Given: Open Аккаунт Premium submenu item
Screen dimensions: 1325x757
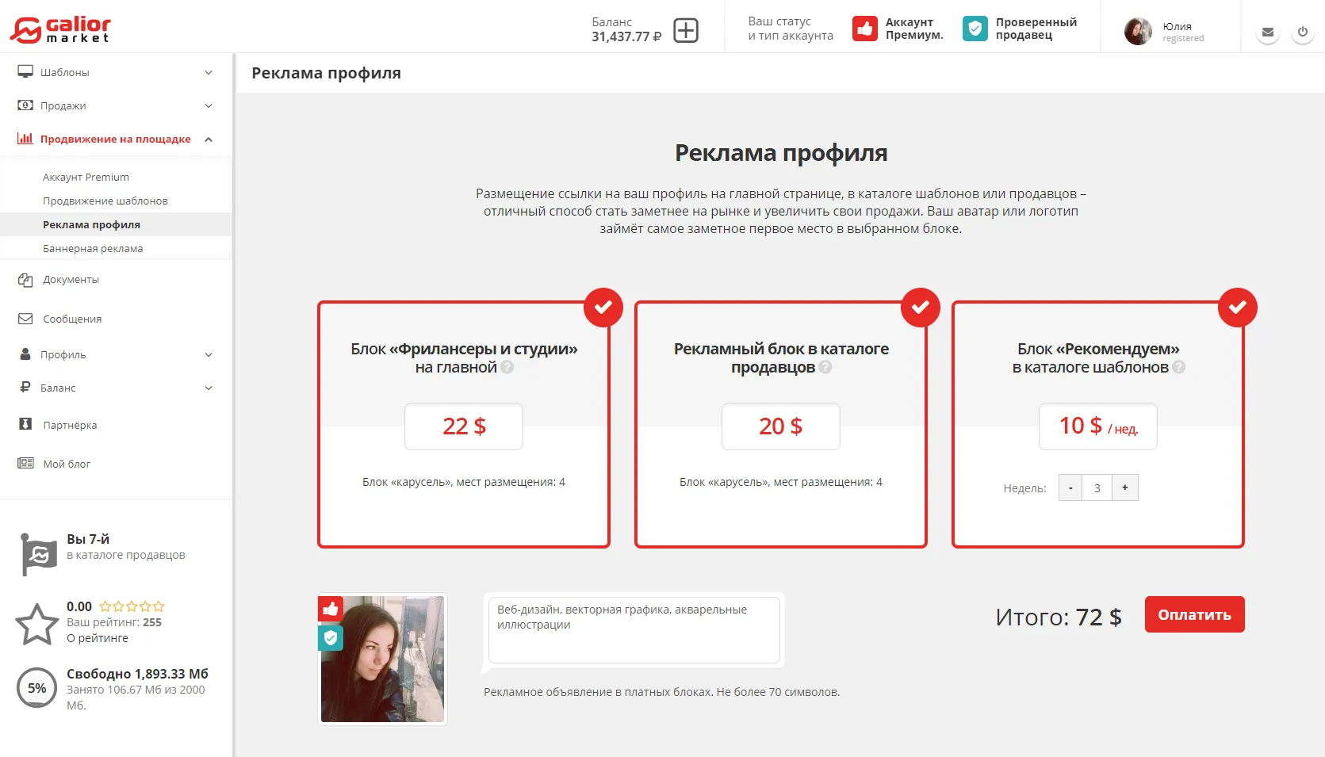Looking at the screenshot, I should point(86,177).
